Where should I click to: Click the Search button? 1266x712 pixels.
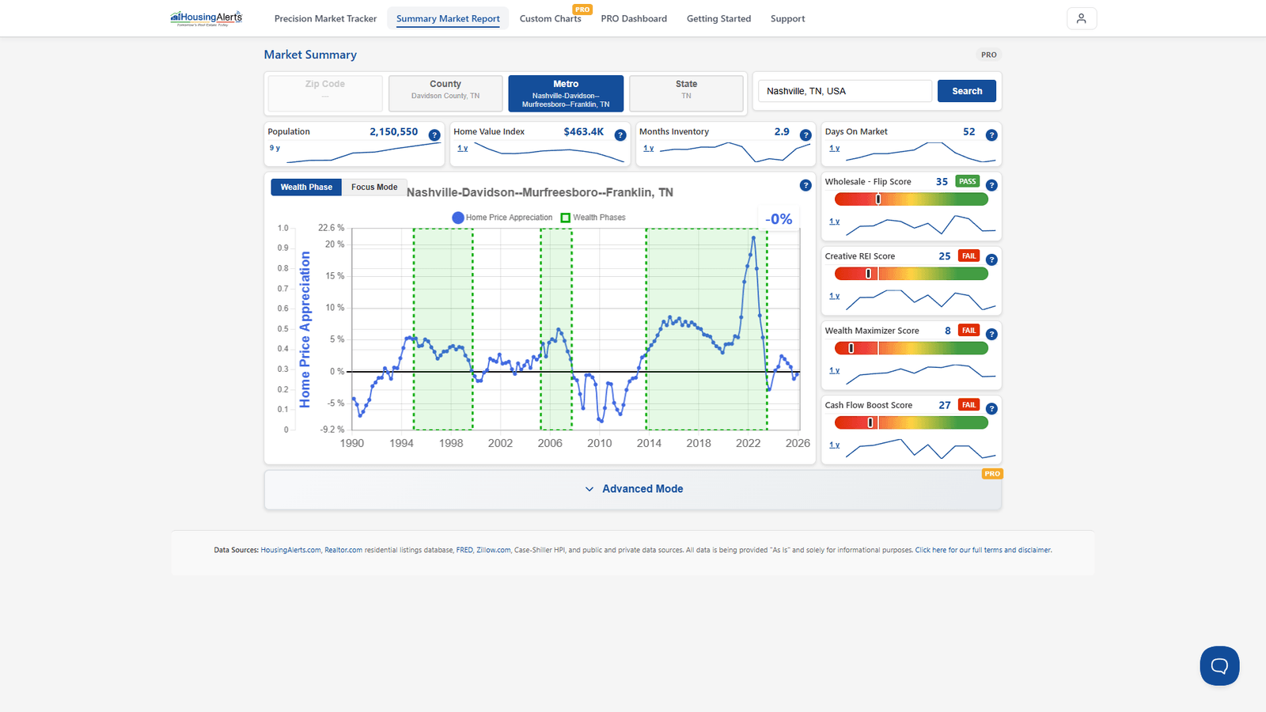(x=967, y=91)
